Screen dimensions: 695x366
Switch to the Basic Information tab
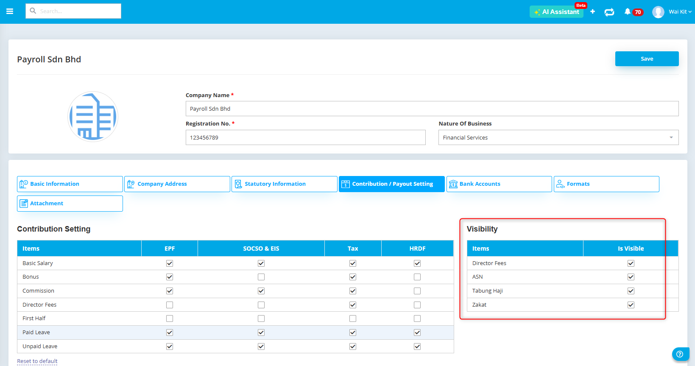70,184
